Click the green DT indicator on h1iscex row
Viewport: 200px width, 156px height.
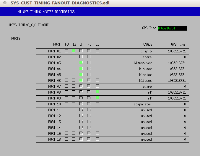click(81, 80)
